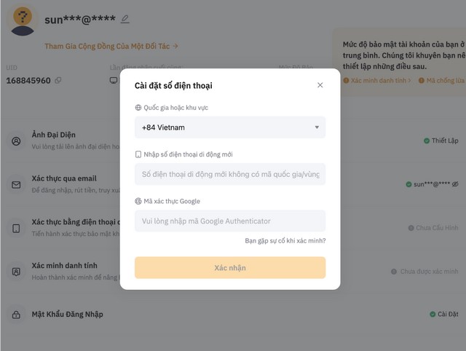Toggle email visibility with the eye icon

coord(455,184)
